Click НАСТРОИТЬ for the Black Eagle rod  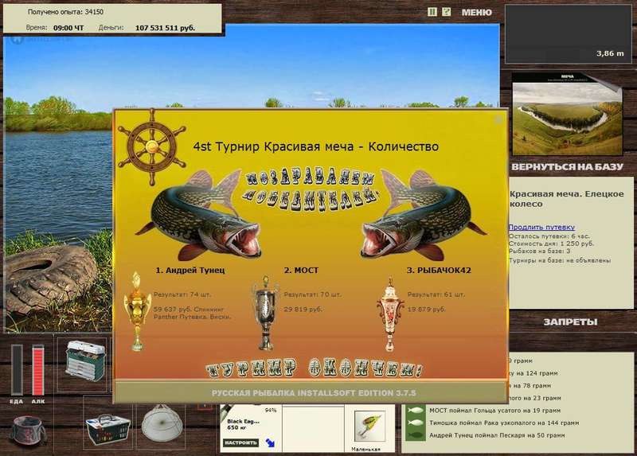click(x=241, y=442)
